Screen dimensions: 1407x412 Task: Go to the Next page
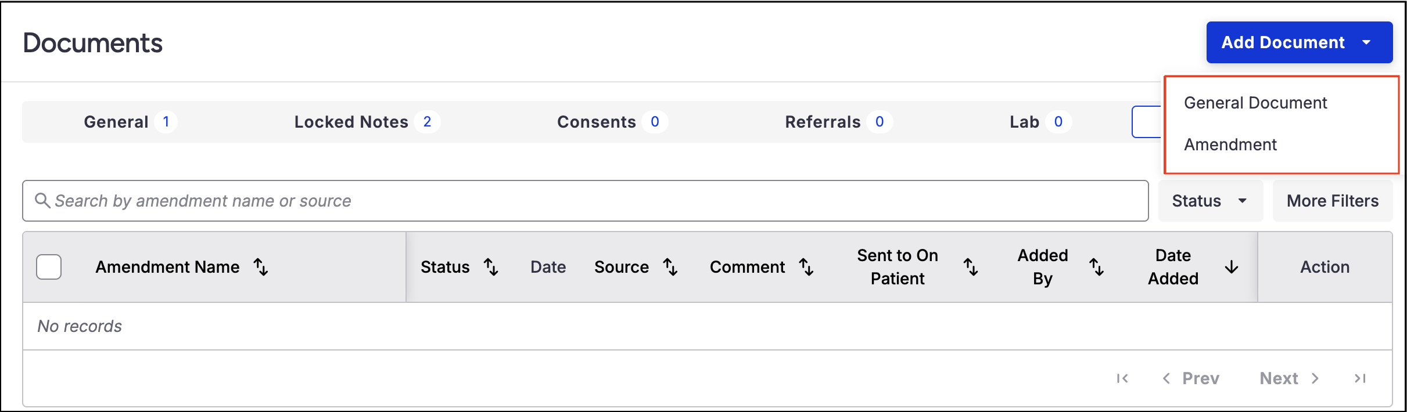click(1289, 378)
